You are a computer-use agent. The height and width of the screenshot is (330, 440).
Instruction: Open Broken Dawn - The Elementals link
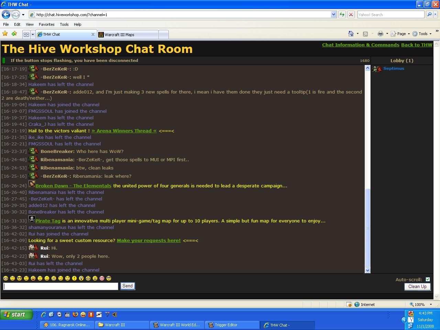(73, 186)
